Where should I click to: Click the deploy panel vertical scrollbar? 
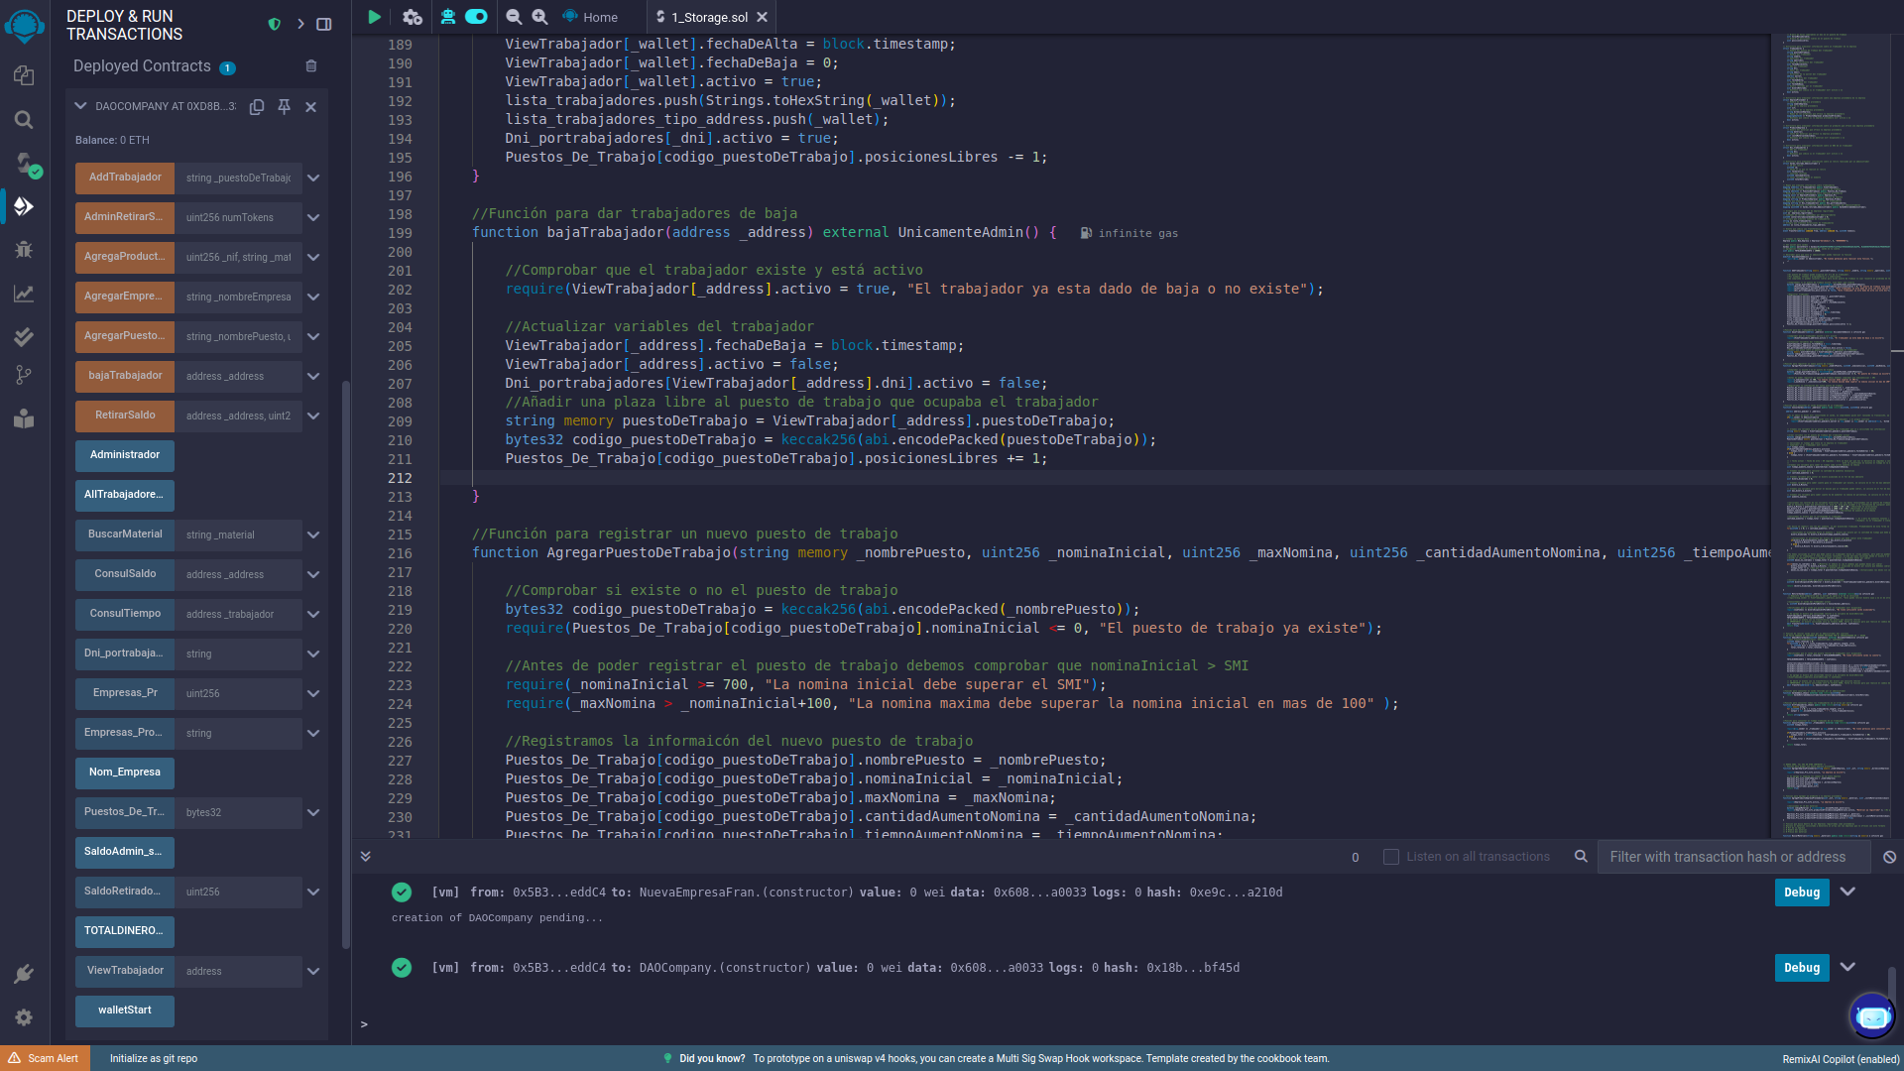click(345, 664)
